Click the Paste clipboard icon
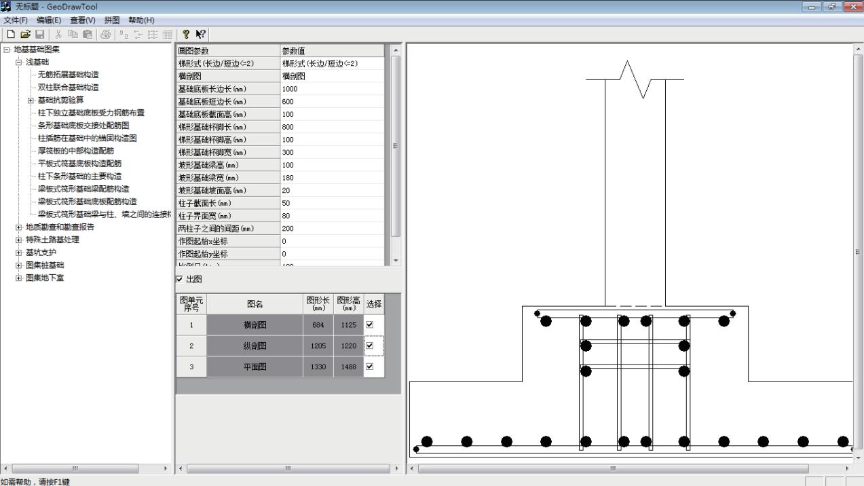The width and height of the screenshot is (864, 486). 87,34
